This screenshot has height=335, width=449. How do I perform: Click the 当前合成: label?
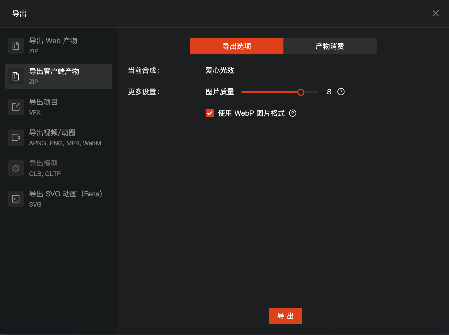point(144,70)
